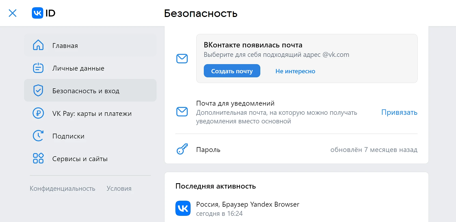Click the clock icon for Подписки

click(38, 136)
